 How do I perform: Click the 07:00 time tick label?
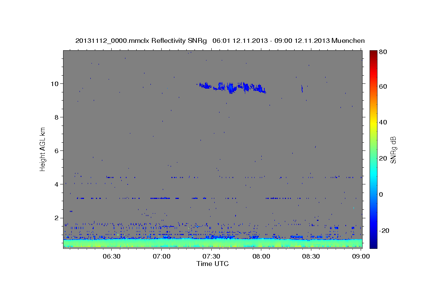pos(161,256)
